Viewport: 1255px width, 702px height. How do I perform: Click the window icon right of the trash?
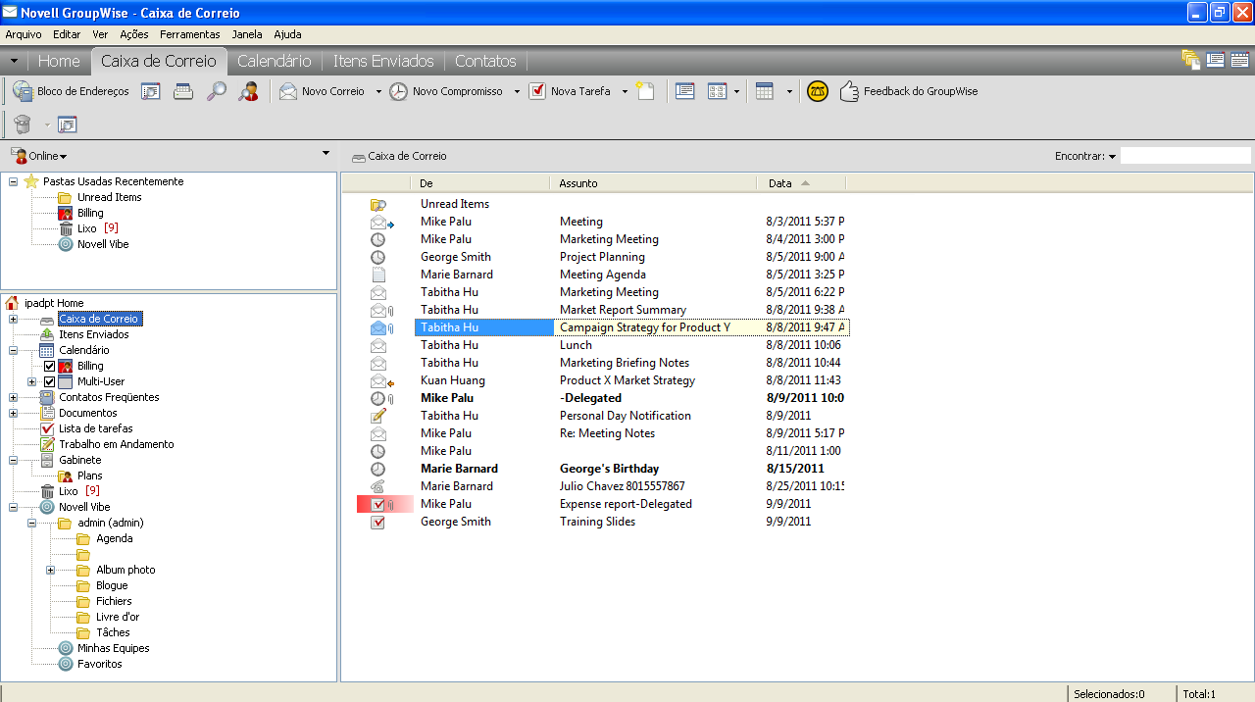click(x=67, y=125)
